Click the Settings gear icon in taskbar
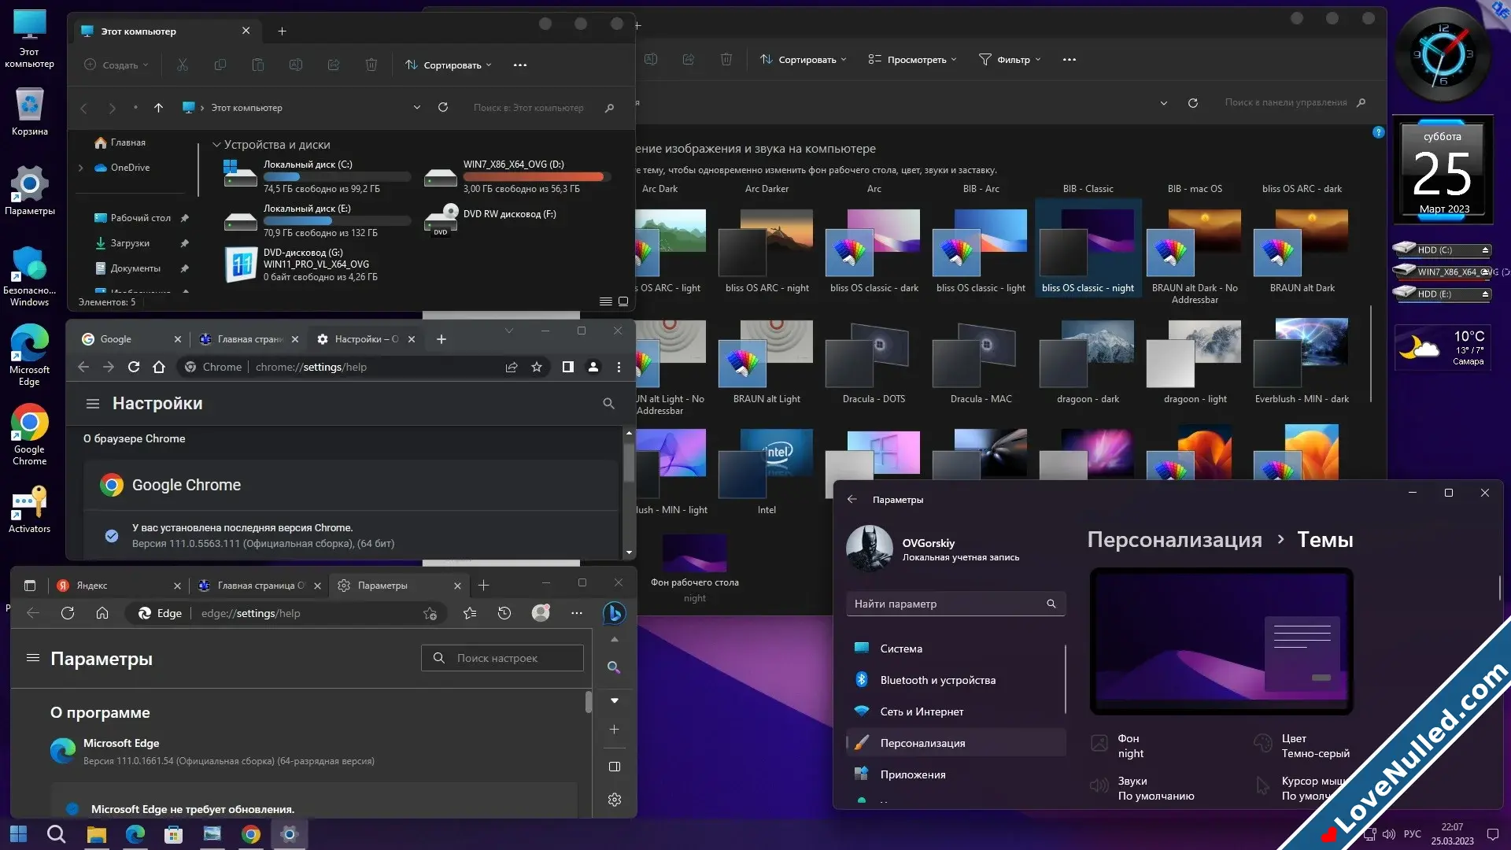Image resolution: width=1511 pixels, height=850 pixels. point(289,833)
